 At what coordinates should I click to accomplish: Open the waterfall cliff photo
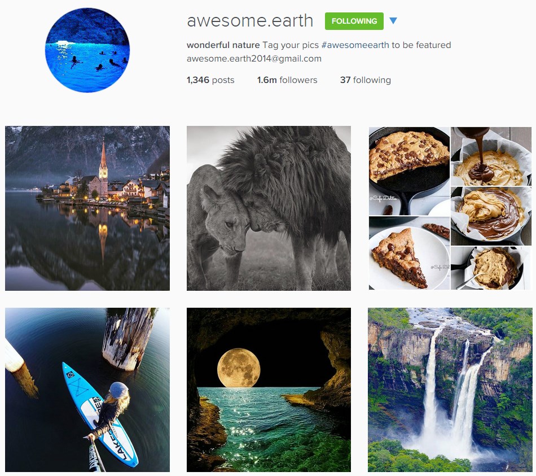coord(450,390)
